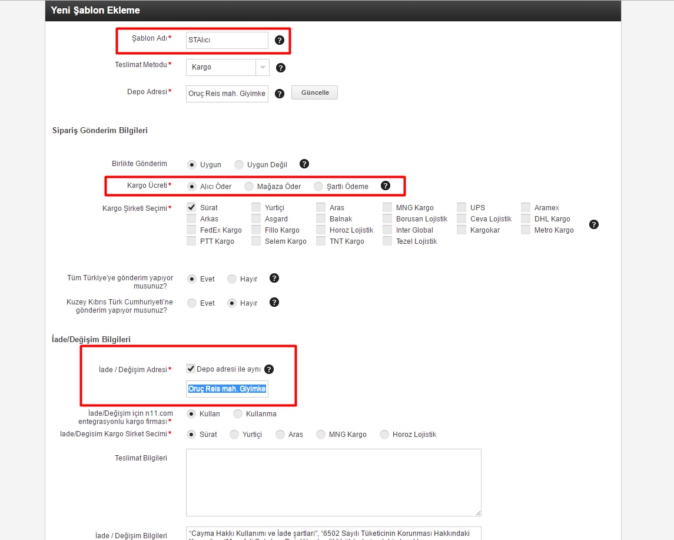Open help icon for Kargo Ücreti options
This screenshot has height=540, width=674.
386,185
